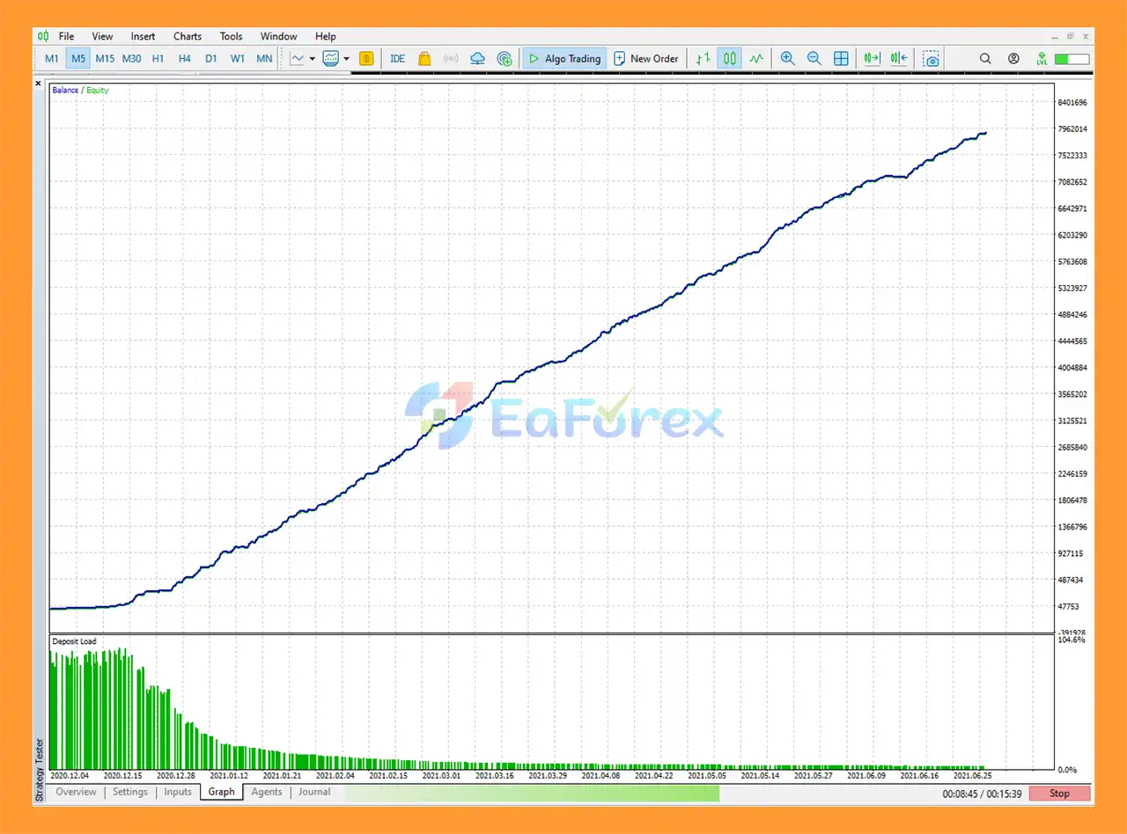
Task: Open the search magnifier in toolbar
Action: [x=985, y=59]
